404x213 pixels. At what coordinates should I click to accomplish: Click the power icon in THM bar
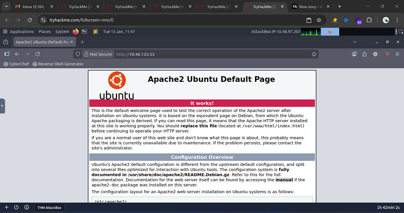click(x=16, y=207)
